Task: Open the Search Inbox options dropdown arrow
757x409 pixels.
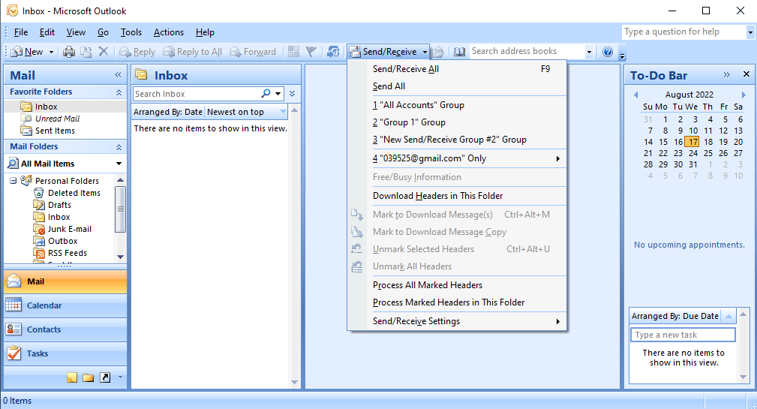Action: (x=278, y=93)
